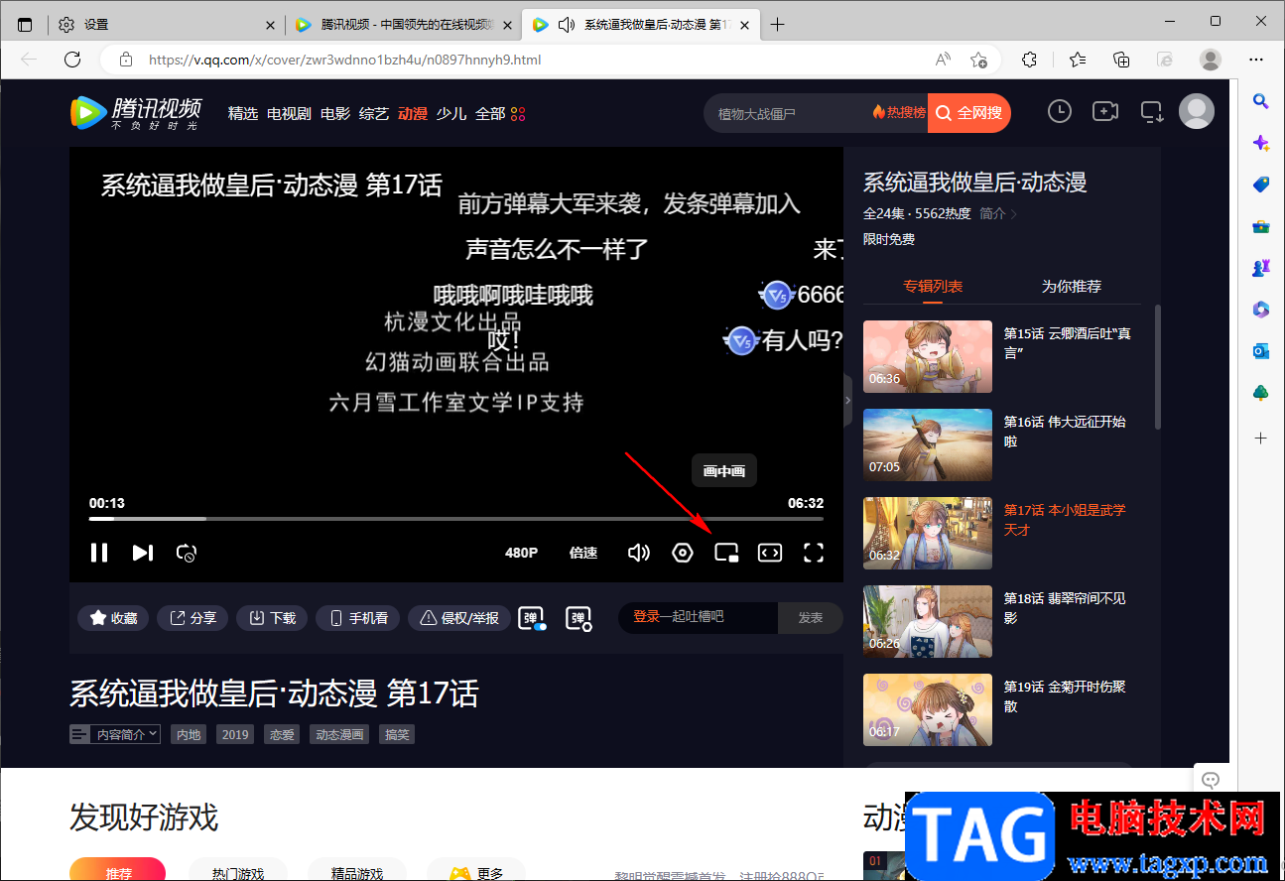Image resolution: width=1285 pixels, height=881 pixels.
Task: Click the 分享 share button
Action: point(193,618)
